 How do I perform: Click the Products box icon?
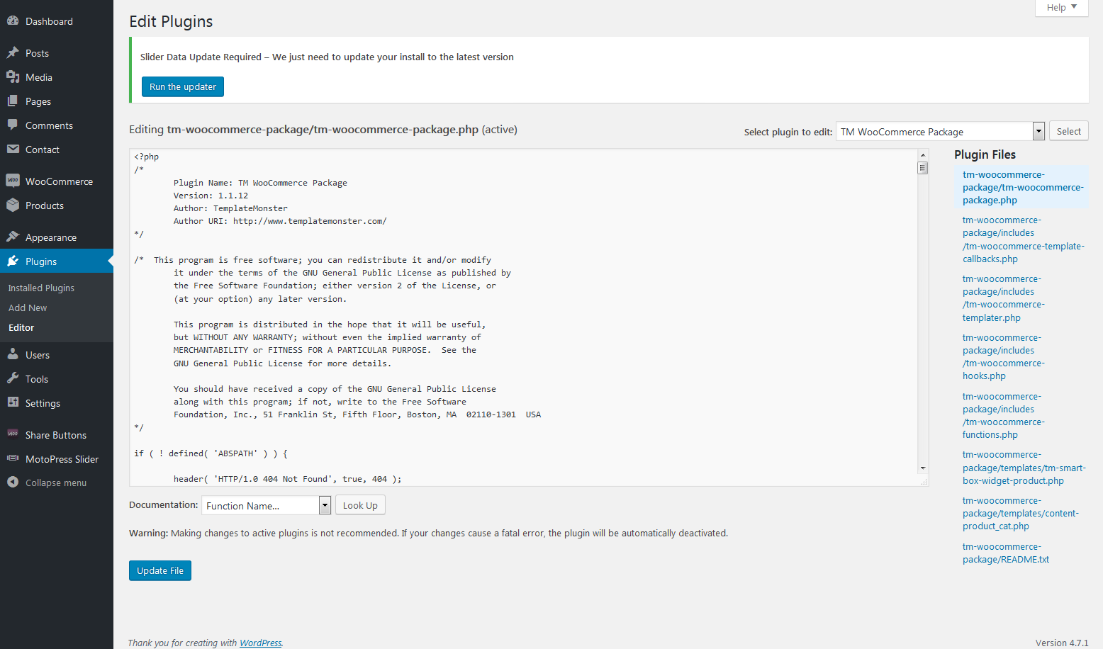[x=13, y=205]
